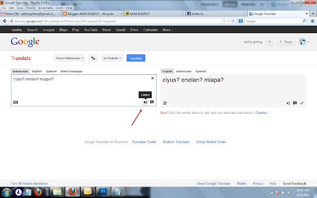Switch to Antha Gs Facebook tab
The height and width of the screenshot is (198, 317).
point(216,14)
